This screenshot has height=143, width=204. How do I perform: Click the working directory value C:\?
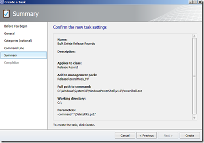60,103
